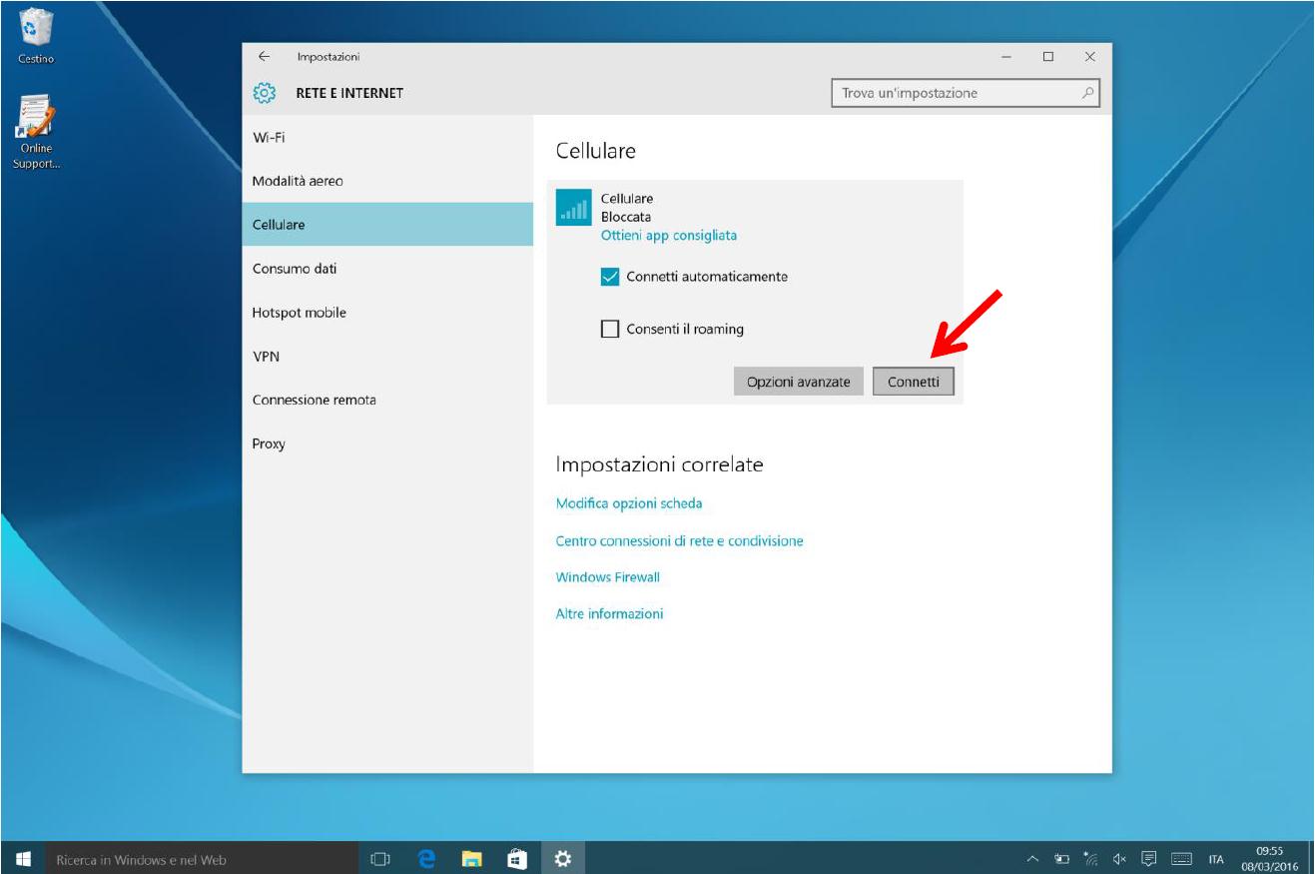Image resolution: width=1315 pixels, height=874 pixels.
Task: Click the cellular signal bars icon
Action: point(573,208)
